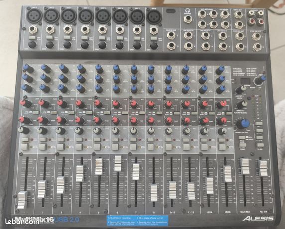Image resolution: width=285 pixels, height=229 pixels.
Task: Click channel 1 top blue EQ knob
Action: tap(28, 68)
